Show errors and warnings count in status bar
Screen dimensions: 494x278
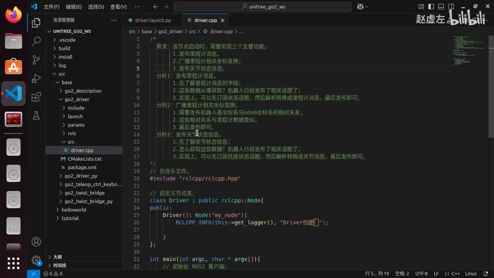coord(53,274)
